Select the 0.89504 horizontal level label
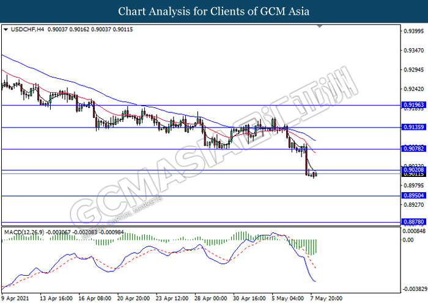Viewport: 428px width, 305px height. (x=414, y=196)
